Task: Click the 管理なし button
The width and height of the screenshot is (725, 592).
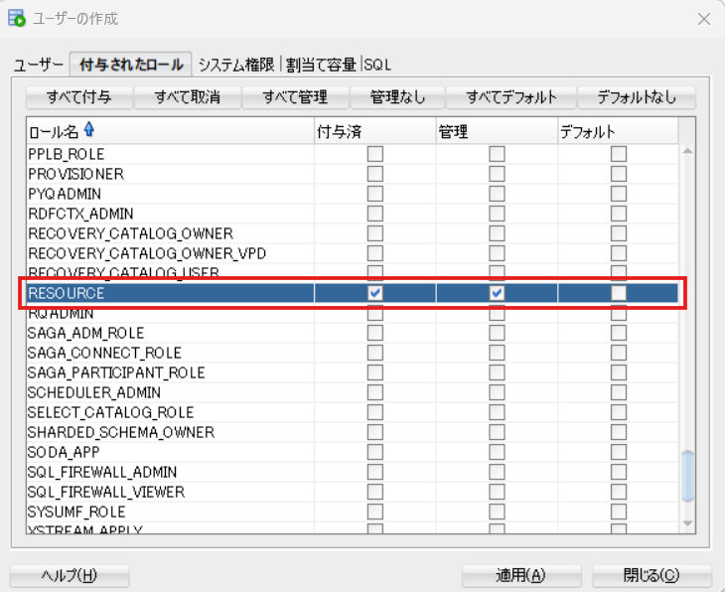Action: (x=397, y=97)
